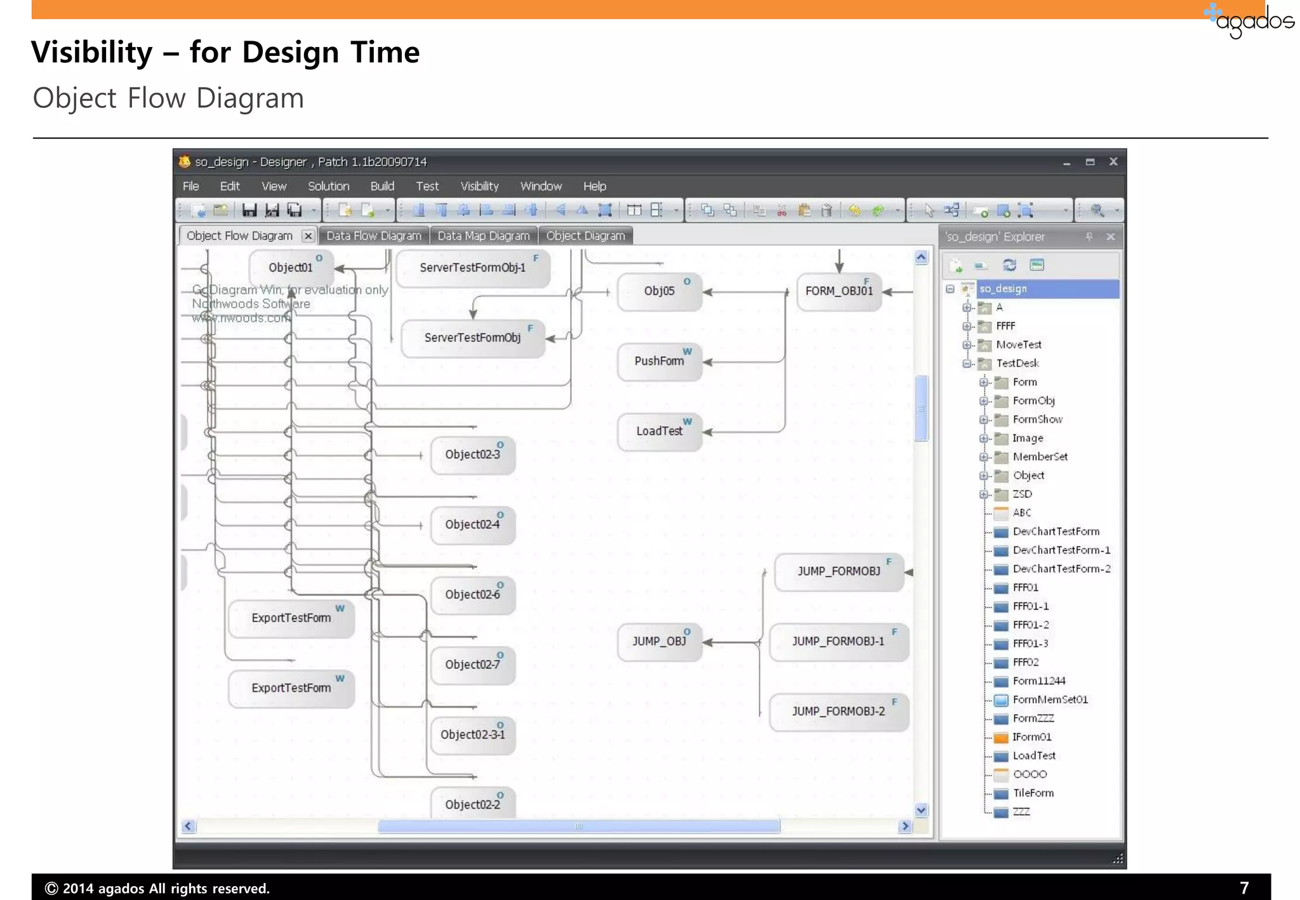This screenshot has height=900, width=1300.
Task: Select the PushForm node
Action: pyautogui.click(x=660, y=361)
